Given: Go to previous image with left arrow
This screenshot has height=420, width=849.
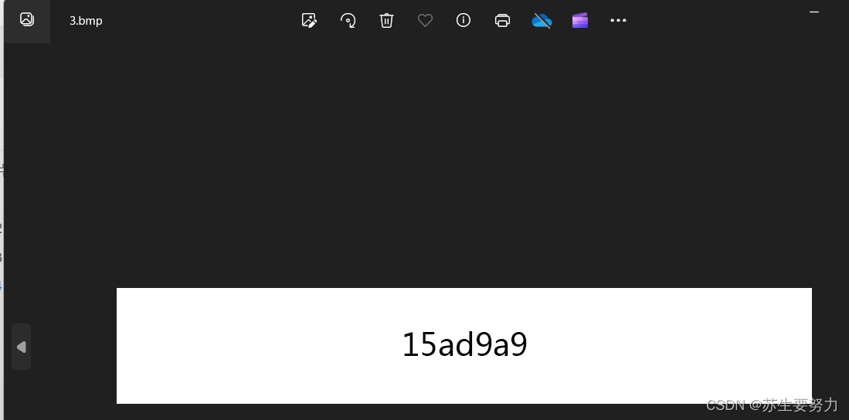Looking at the screenshot, I should [x=21, y=347].
